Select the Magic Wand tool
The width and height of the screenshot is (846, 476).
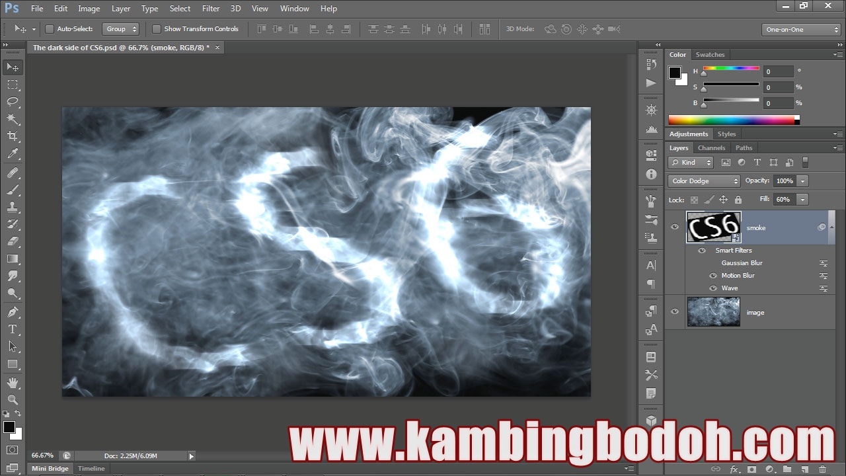(x=13, y=119)
